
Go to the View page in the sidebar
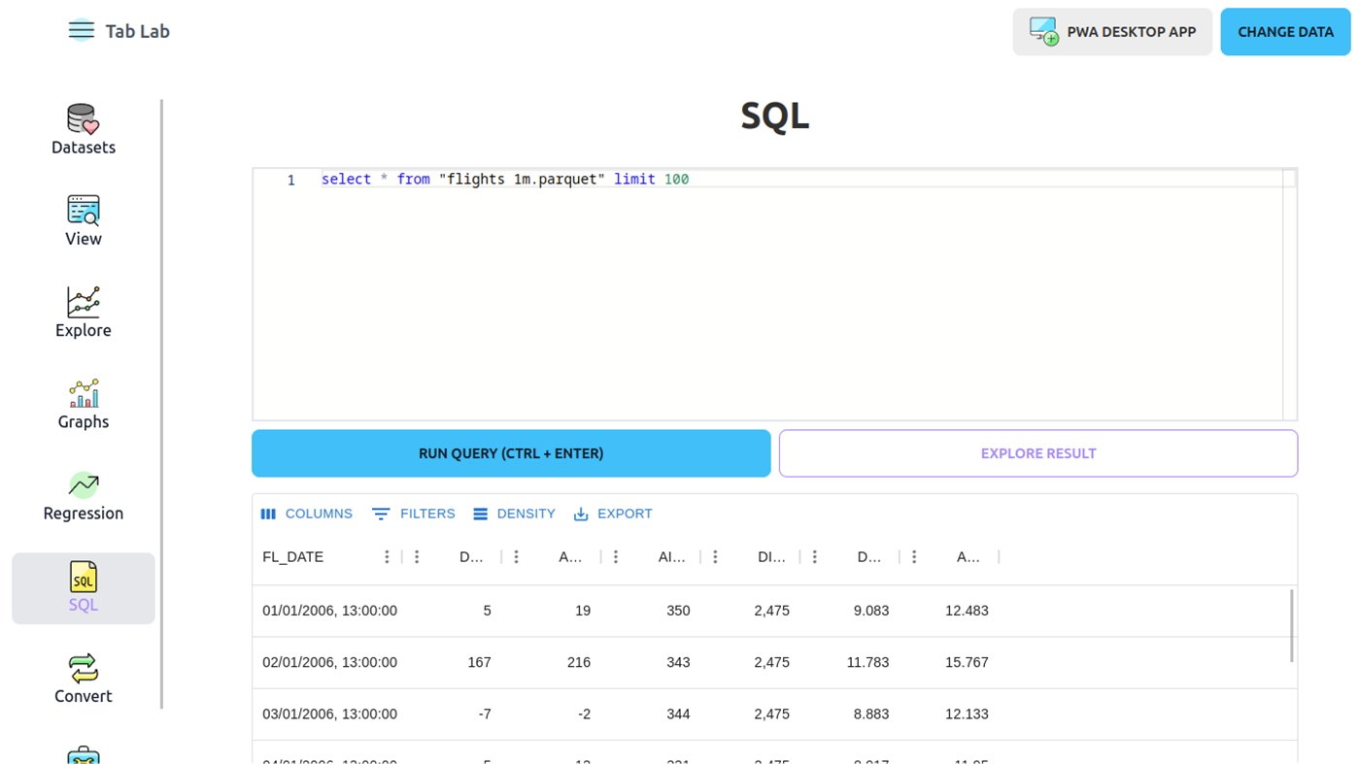click(84, 221)
